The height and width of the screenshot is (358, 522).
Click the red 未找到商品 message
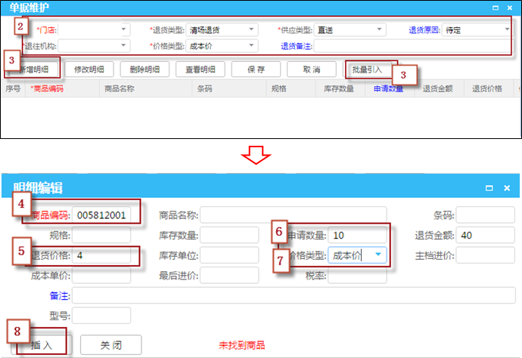point(241,345)
